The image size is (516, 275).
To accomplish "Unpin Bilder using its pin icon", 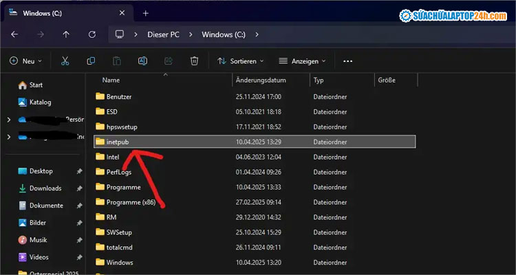I will pyautogui.click(x=79, y=223).
